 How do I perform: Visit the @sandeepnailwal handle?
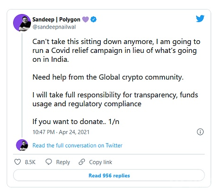(x=54, y=27)
